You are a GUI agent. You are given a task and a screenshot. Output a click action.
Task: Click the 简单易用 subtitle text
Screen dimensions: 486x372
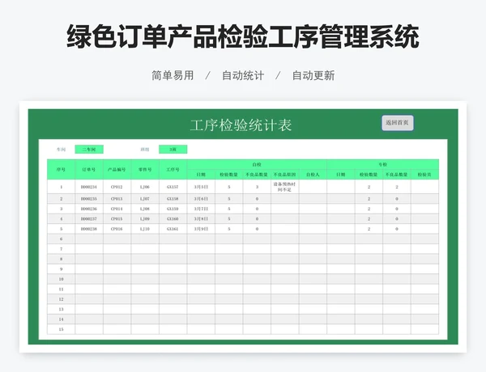[x=173, y=75]
